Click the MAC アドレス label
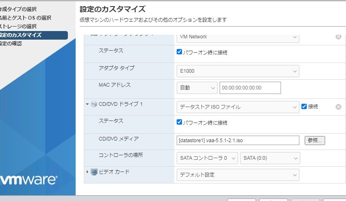Viewport: 346px width, 201px height. [115, 85]
